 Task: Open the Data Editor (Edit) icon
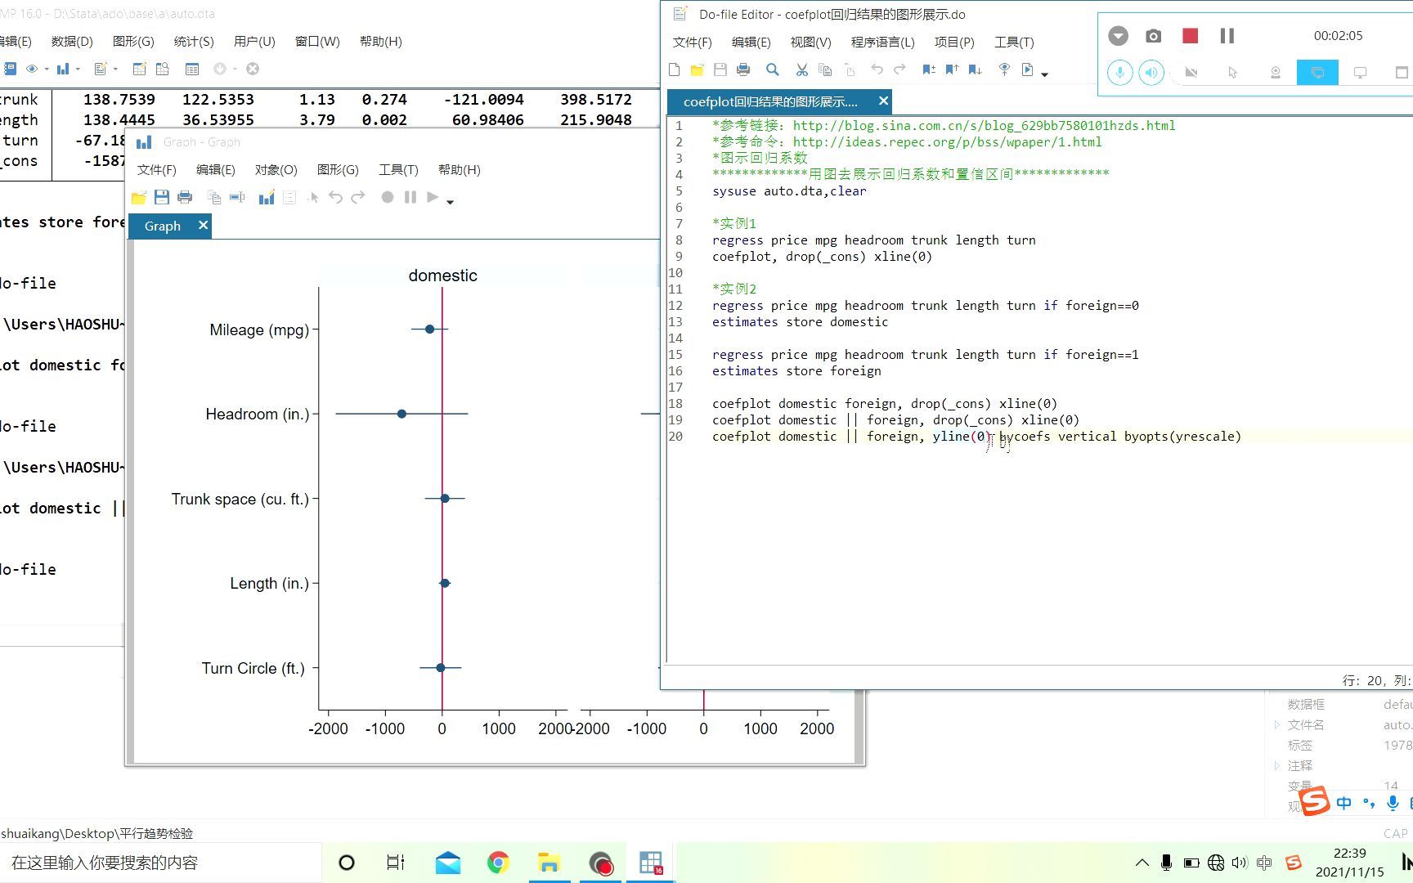coord(140,69)
